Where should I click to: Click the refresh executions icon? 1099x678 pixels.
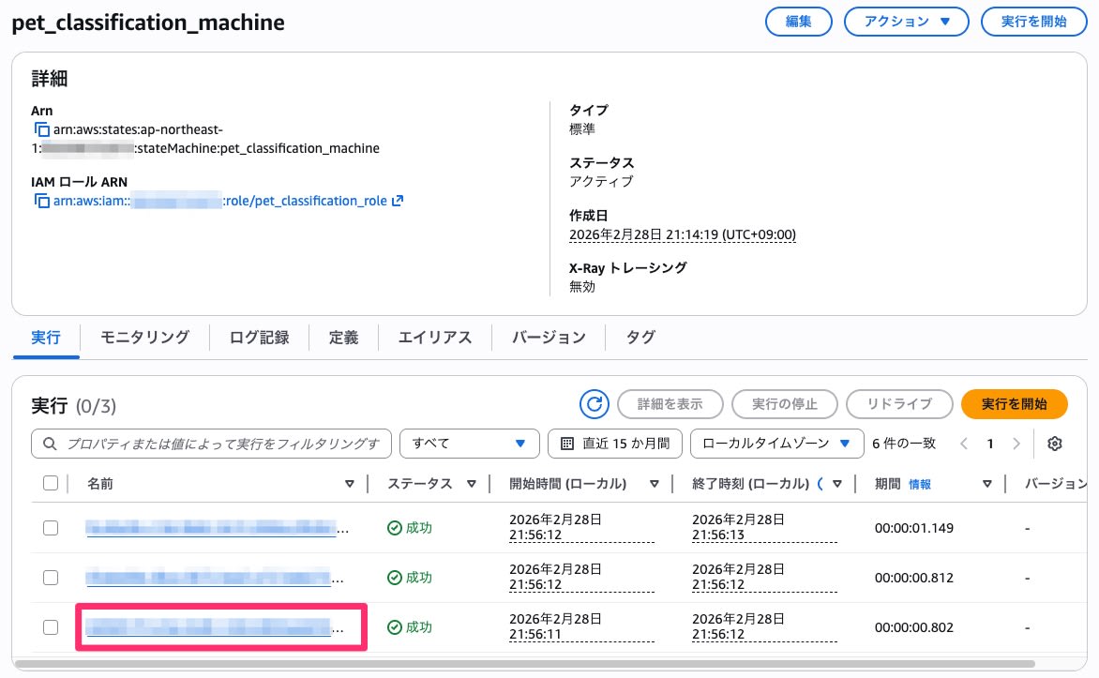pos(594,404)
